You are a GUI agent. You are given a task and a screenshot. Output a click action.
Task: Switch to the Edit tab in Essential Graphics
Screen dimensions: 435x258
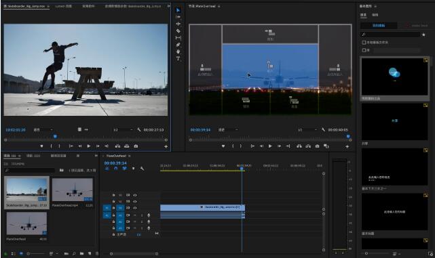[375, 15]
